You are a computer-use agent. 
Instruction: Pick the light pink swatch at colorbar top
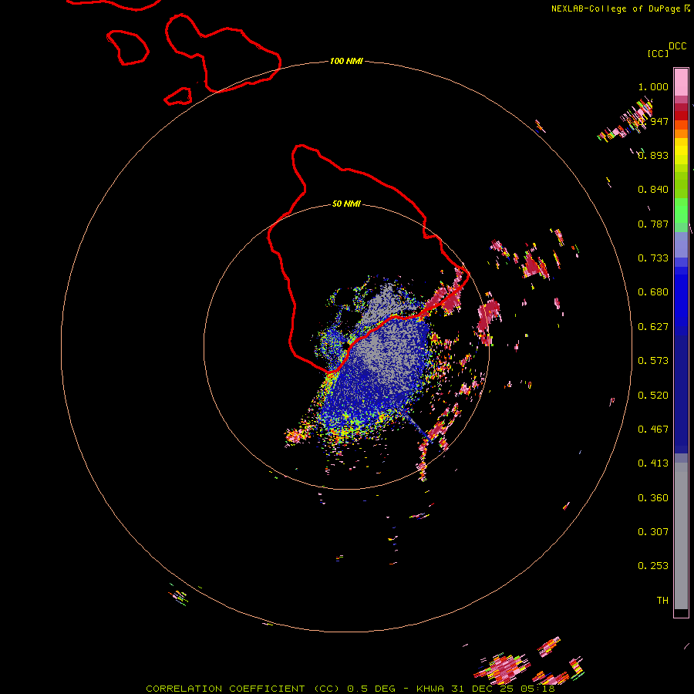(681, 82)
